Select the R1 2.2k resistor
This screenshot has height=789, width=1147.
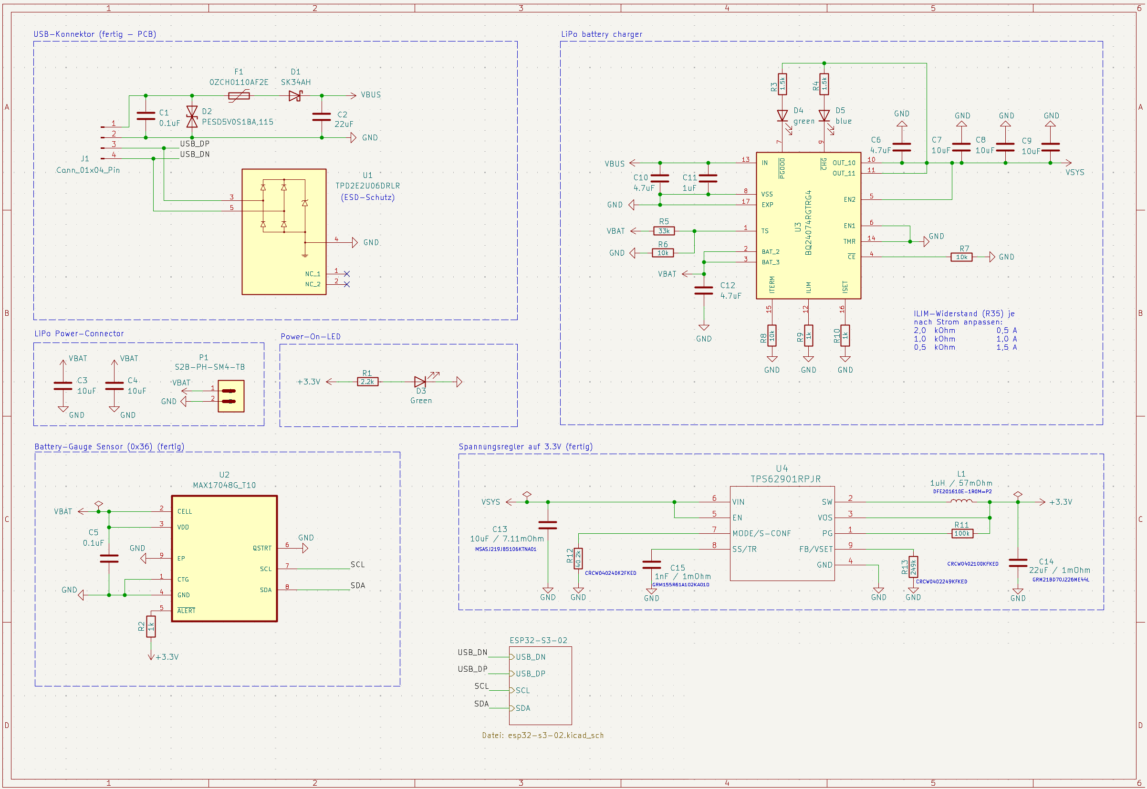point(368,382)
